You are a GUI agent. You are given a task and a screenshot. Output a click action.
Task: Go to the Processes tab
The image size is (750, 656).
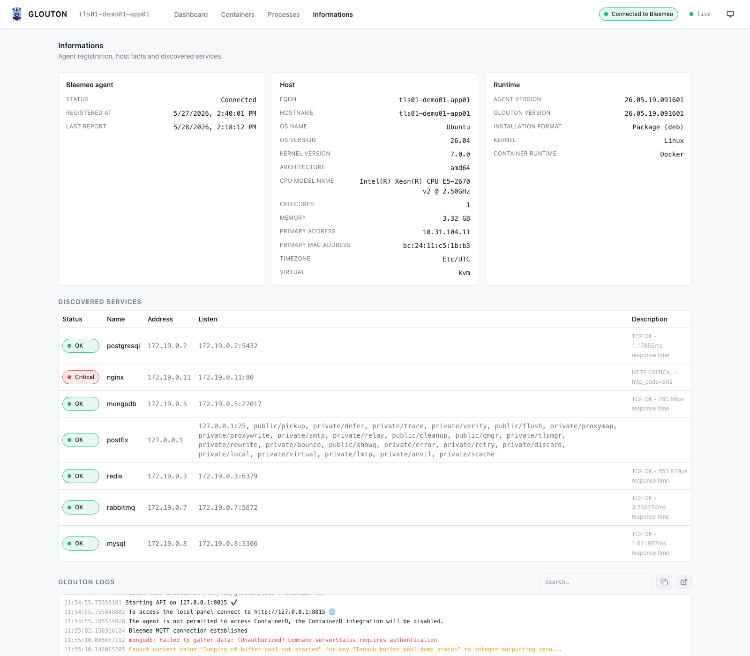(284, 15)
